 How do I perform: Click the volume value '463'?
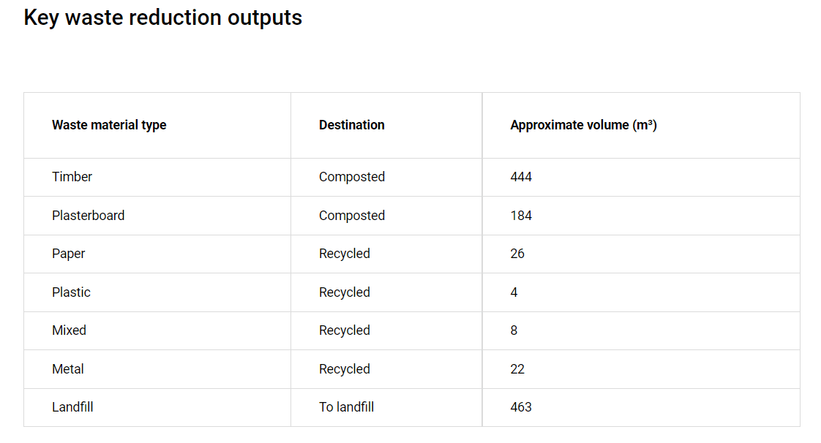(x=521, y=407)
